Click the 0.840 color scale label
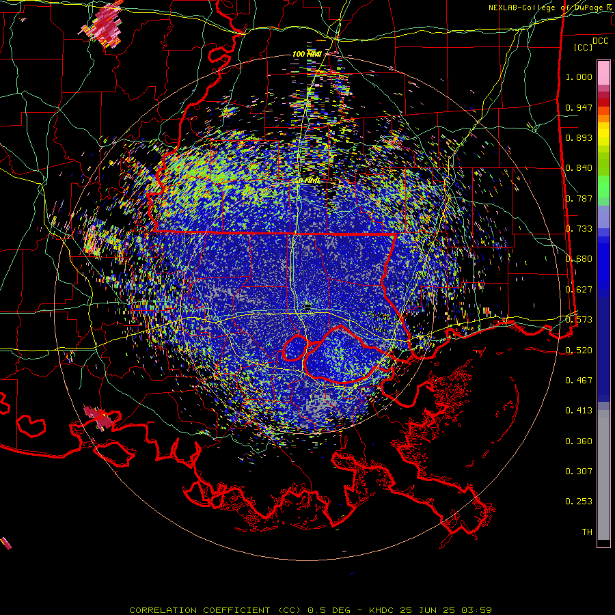The image size is (615, 615). [x=579, y=168]
